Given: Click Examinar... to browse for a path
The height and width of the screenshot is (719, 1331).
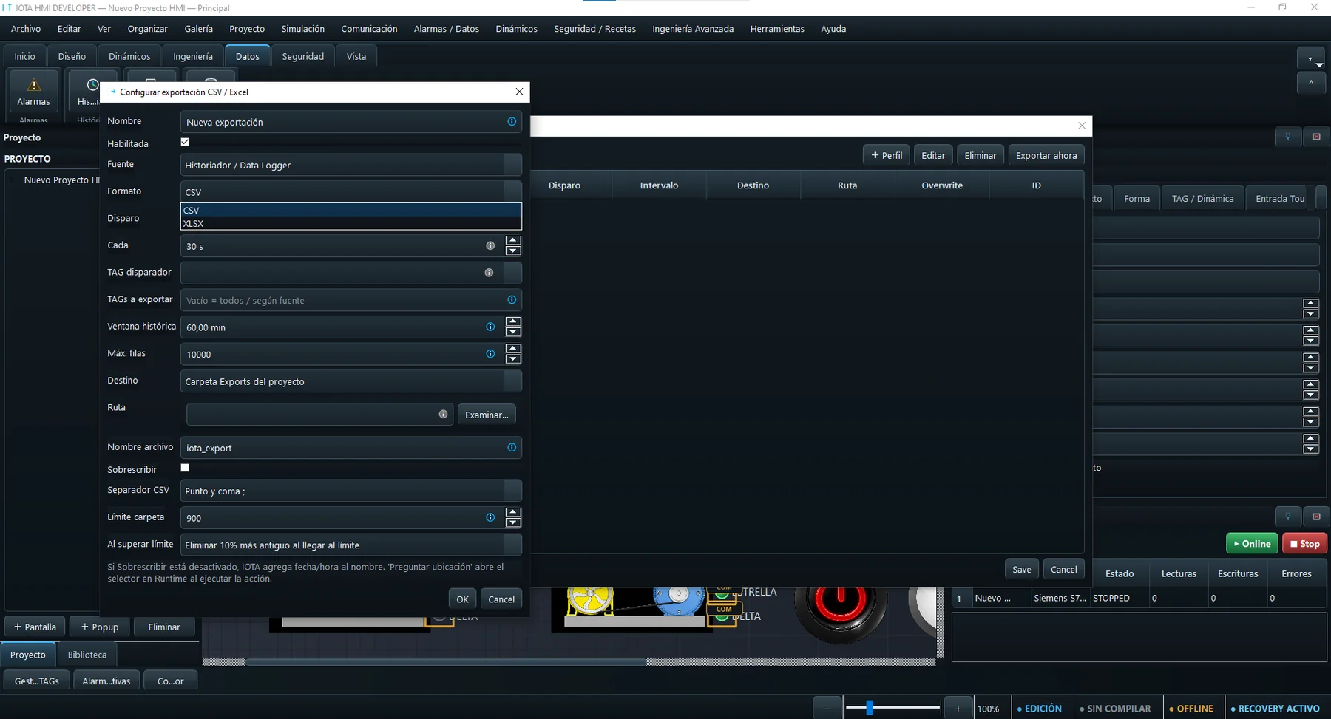Looking at the screenshot, I should pyautogui.click(x=487, y=415).
